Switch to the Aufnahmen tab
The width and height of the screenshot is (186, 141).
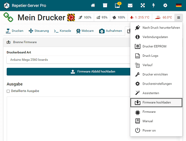[111, 31]
